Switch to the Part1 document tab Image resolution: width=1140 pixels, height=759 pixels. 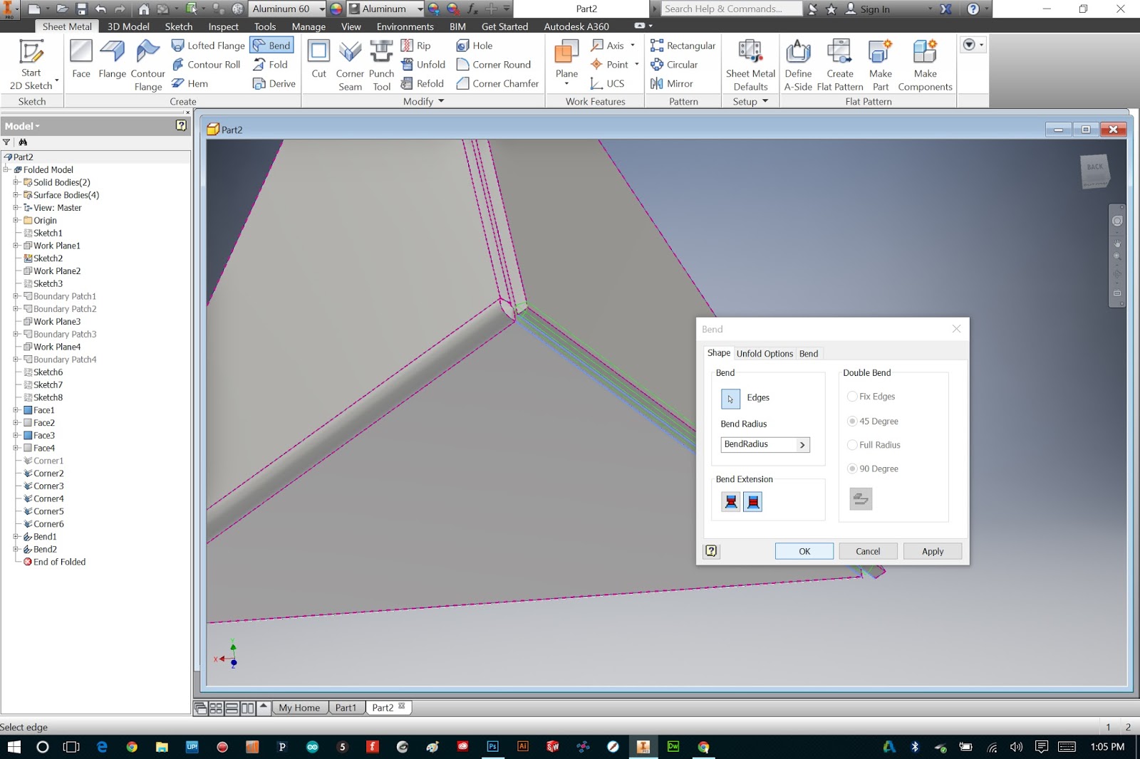click(347, 707)
